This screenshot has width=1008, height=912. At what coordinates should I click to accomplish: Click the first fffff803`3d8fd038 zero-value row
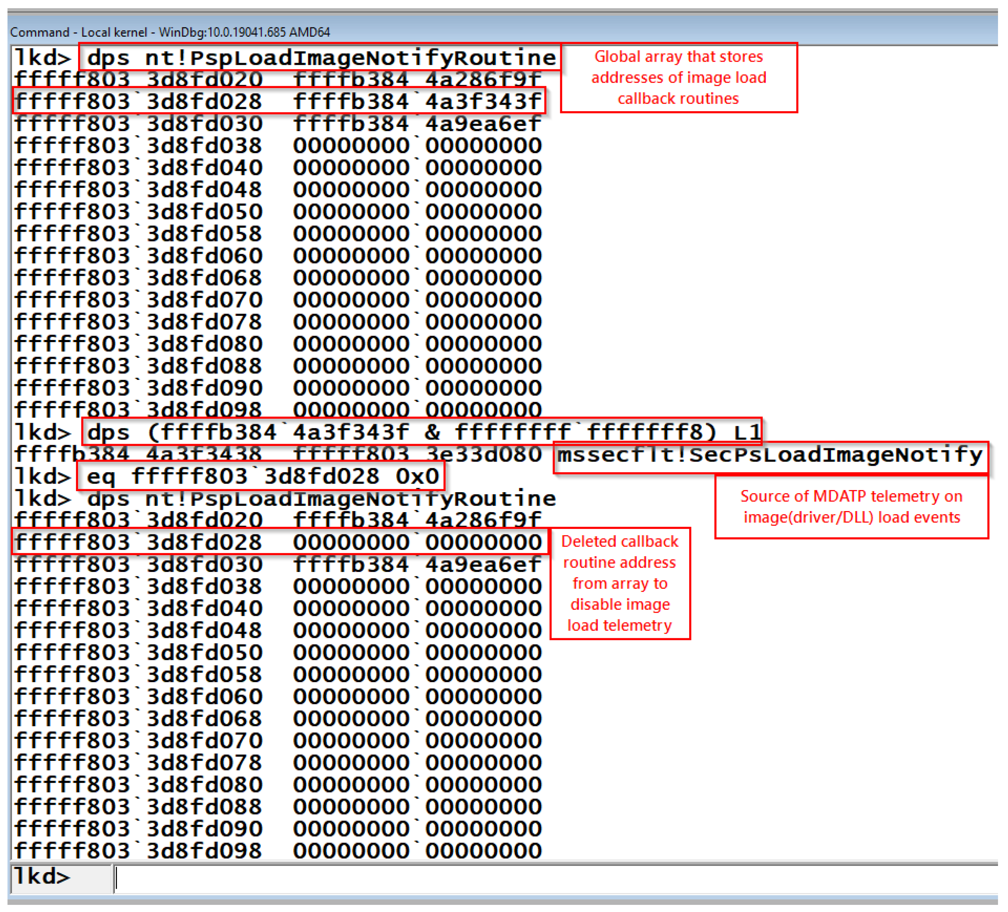(x=278, y=146)
